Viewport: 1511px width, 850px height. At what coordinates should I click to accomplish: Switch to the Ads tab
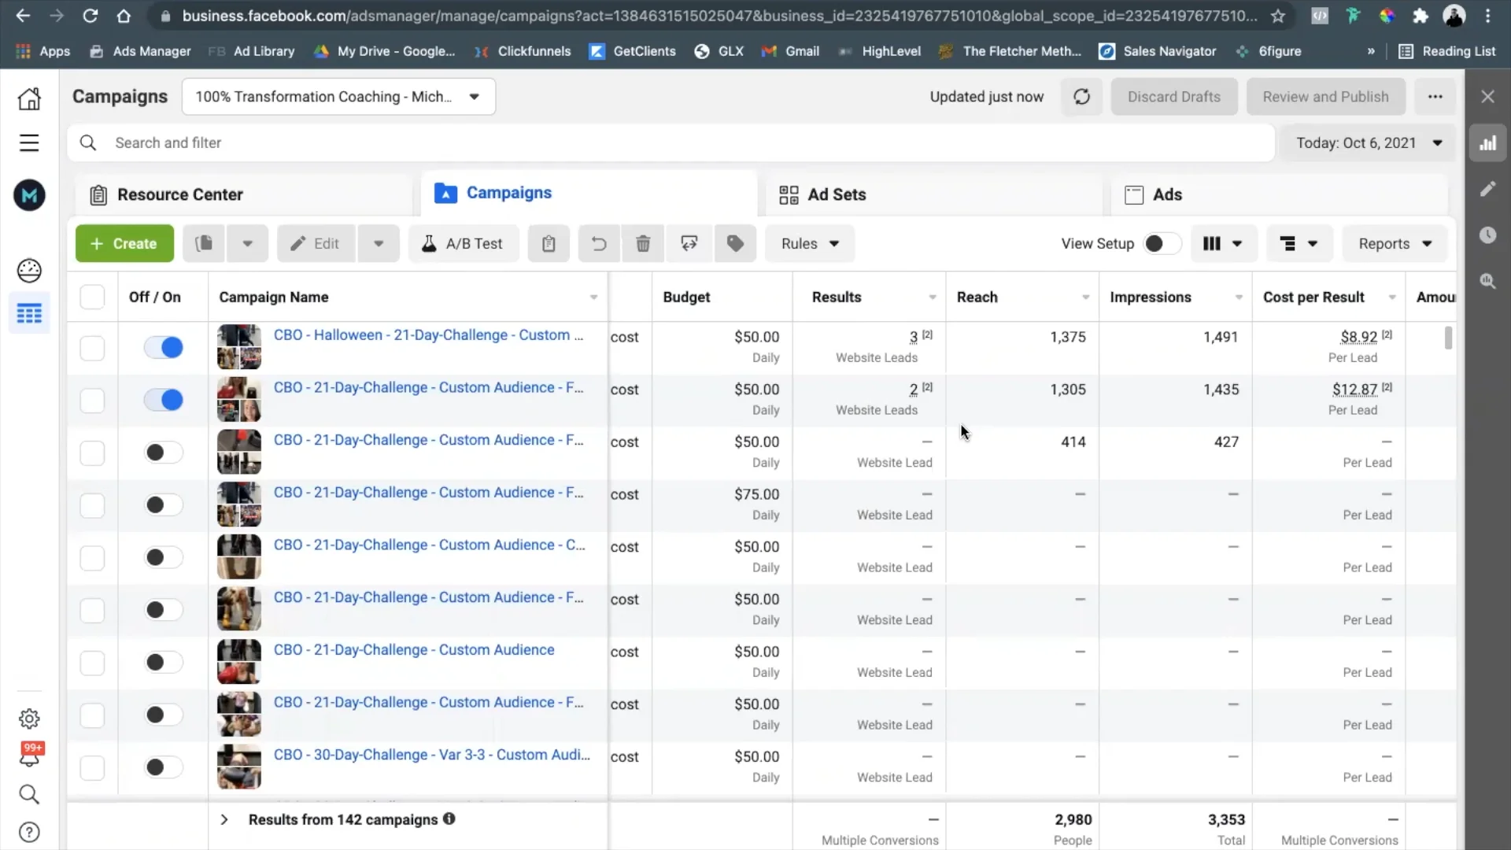pos(1166,194)
